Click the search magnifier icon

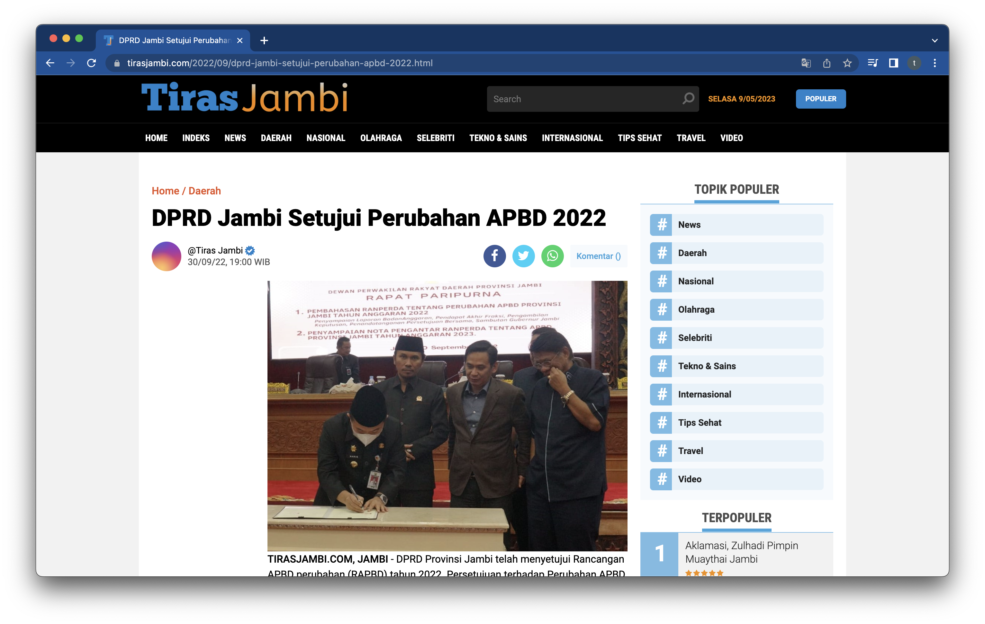click(688, 99)
